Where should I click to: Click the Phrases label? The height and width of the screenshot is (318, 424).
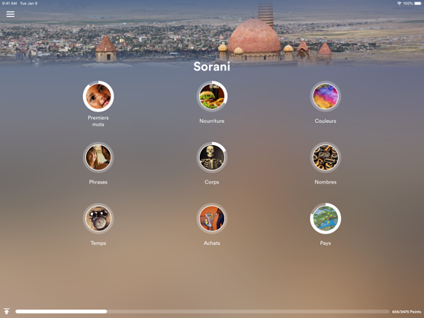click(x=98, y=182)
